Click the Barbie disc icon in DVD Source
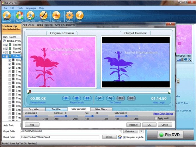This screenshot has height=147, width=196. tap(4, 41)
